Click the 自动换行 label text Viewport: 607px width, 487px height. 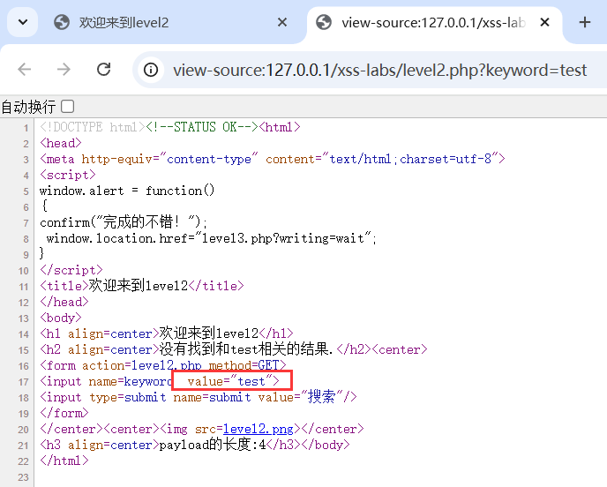click(28, 107)
